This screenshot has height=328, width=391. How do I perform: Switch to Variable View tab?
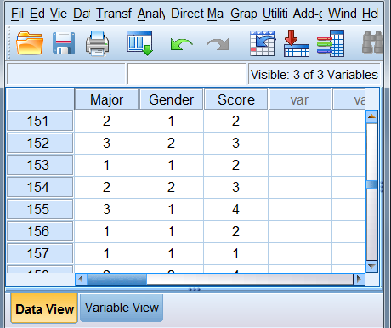tap(122, 308)
